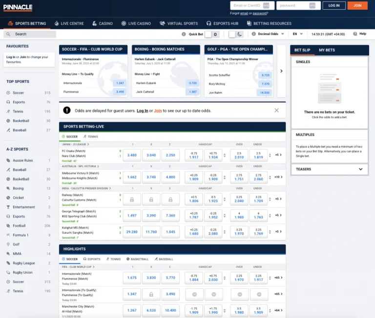Viewport: 375px width, 318px height.
Task: Select Esports tab in Highlights
Action: point(92,259)
